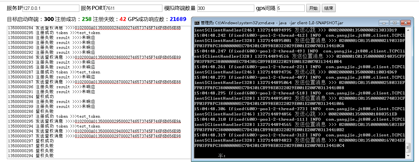Screen dimensions: 419x163
Task: Select log row 13500000292 注册失败
Action: point(51,52)
